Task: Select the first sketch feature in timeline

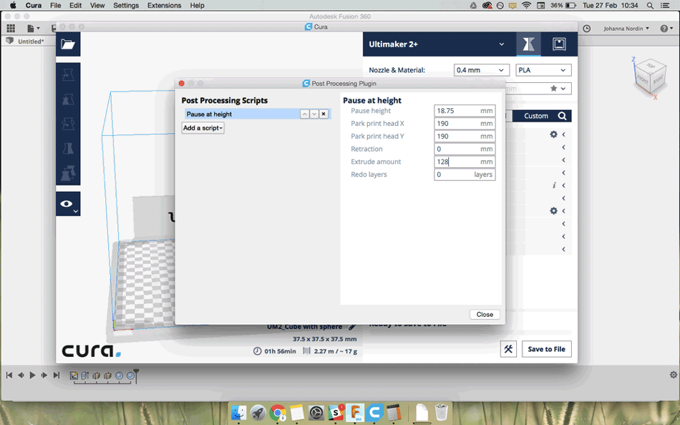Action: coord(74,376)
